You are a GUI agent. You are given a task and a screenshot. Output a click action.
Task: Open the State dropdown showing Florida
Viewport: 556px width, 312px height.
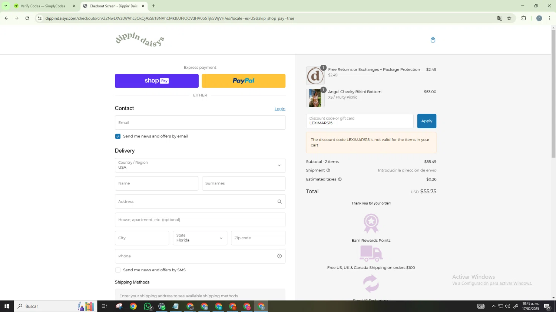(x=200, y=238)
